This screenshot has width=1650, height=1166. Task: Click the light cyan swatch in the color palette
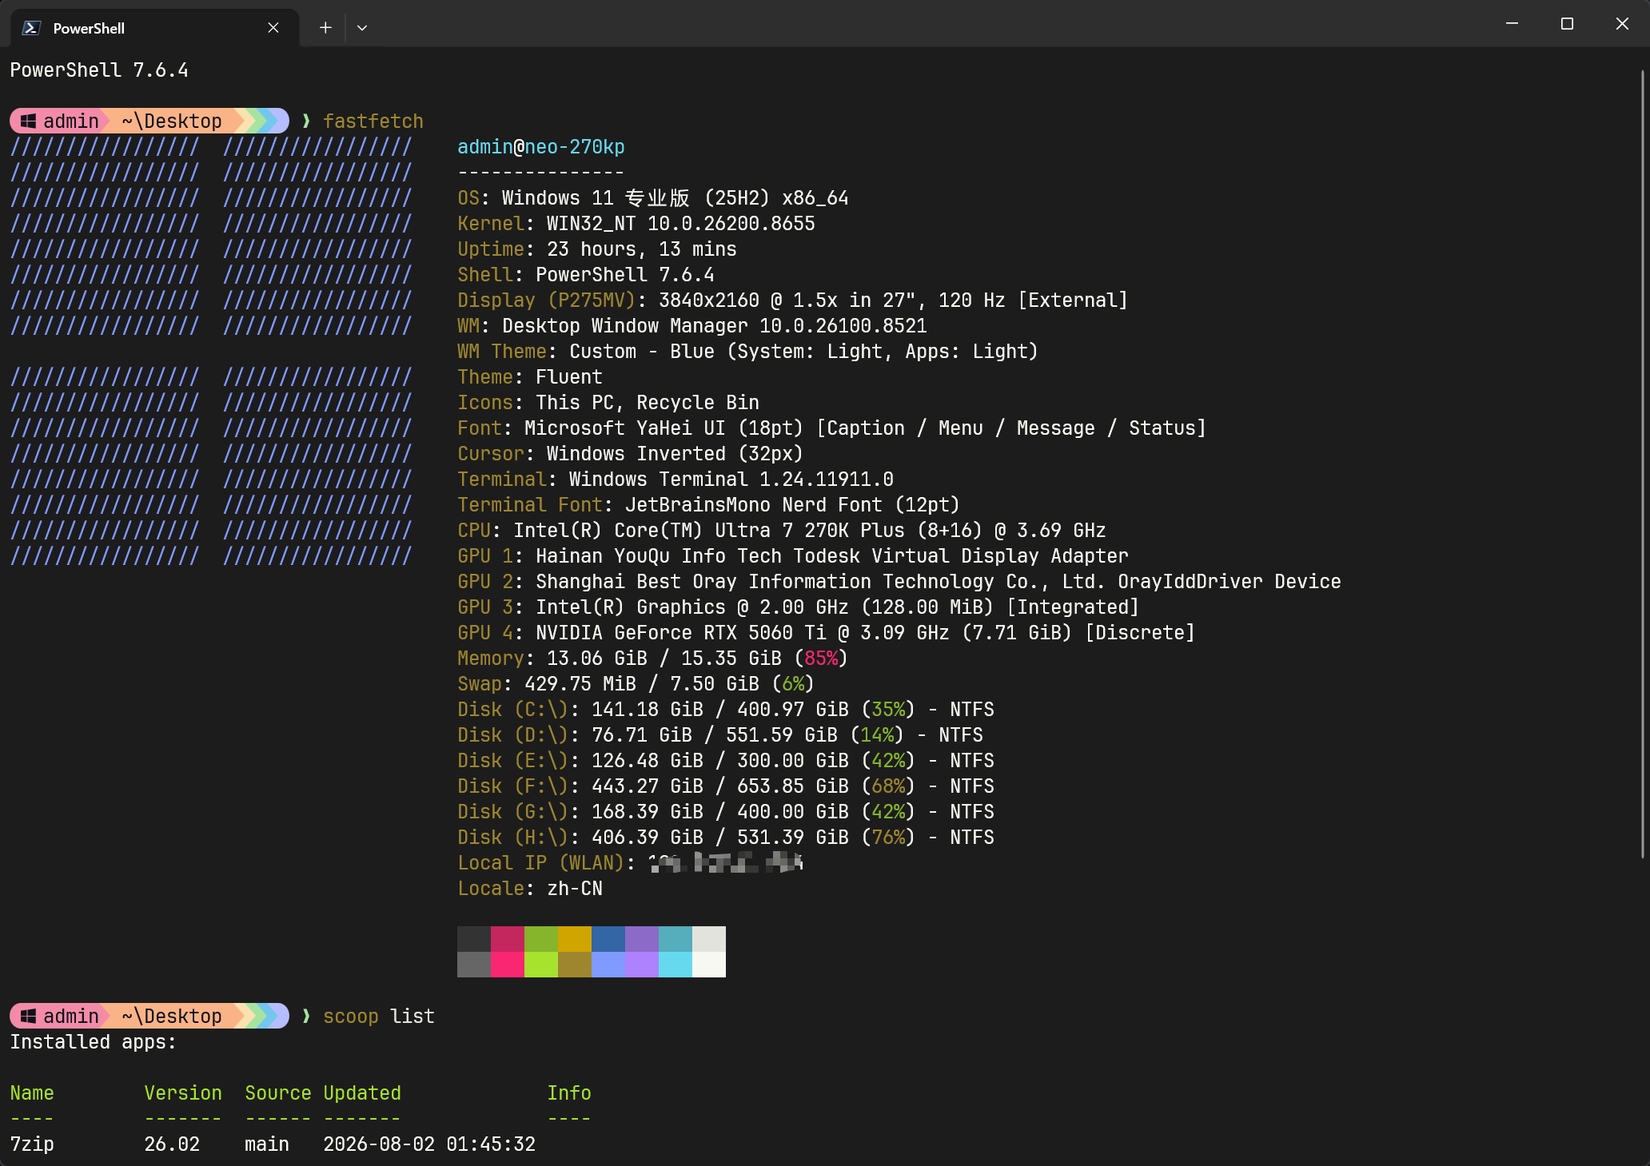tap(676, 965)
